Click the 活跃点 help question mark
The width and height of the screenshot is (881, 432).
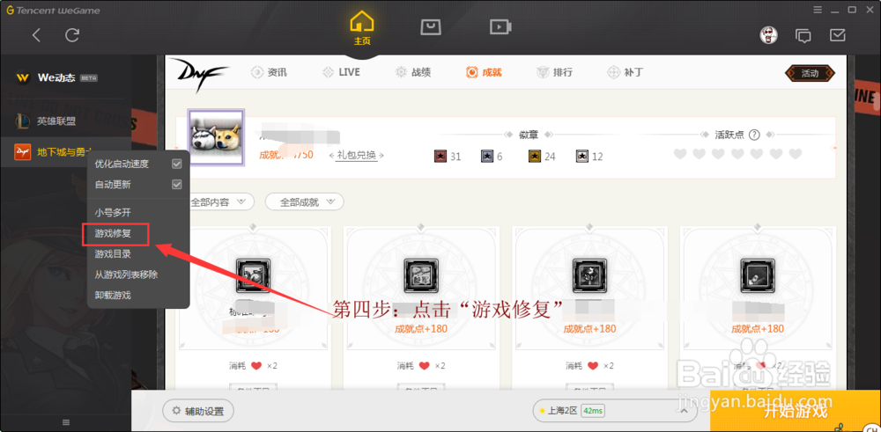click(755, 135)
